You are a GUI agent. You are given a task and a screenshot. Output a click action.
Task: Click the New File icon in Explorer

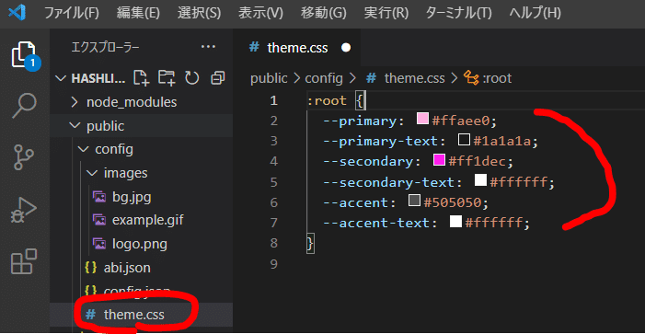tap(141, 77)
